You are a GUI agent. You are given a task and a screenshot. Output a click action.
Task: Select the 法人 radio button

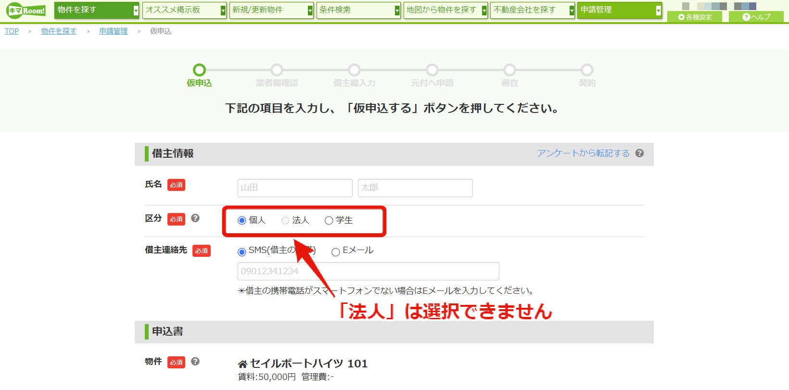pyautogui.click(x=285, y=220)
